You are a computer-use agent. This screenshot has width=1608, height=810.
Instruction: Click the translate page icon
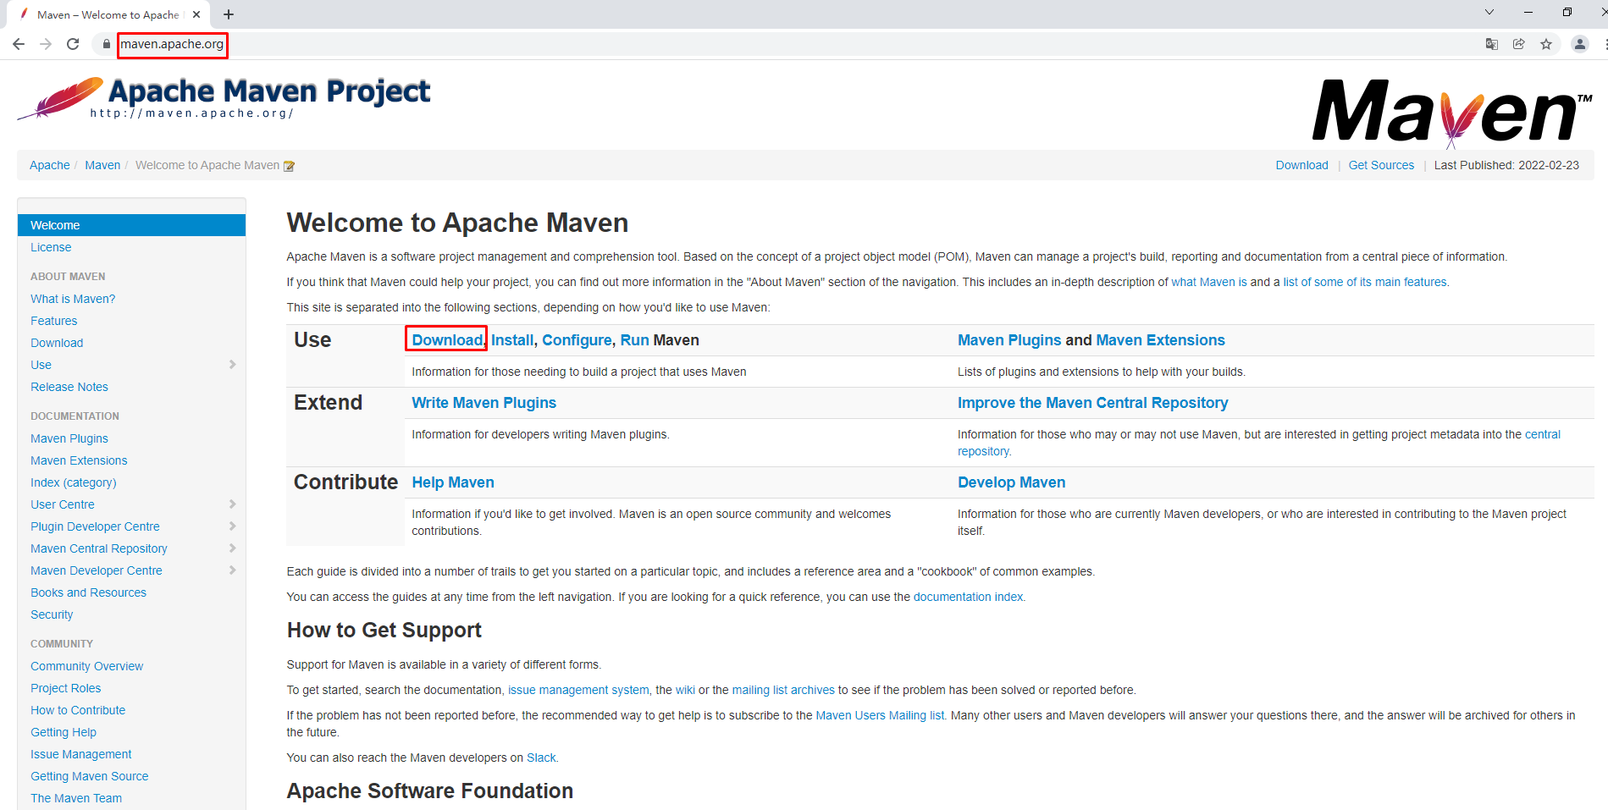(1491, 44)
